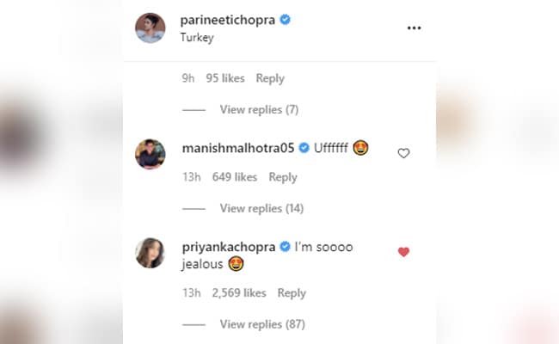Open the three-dot options menu
The width and height of the screenshot is (559, 344).
coord(414,28)
